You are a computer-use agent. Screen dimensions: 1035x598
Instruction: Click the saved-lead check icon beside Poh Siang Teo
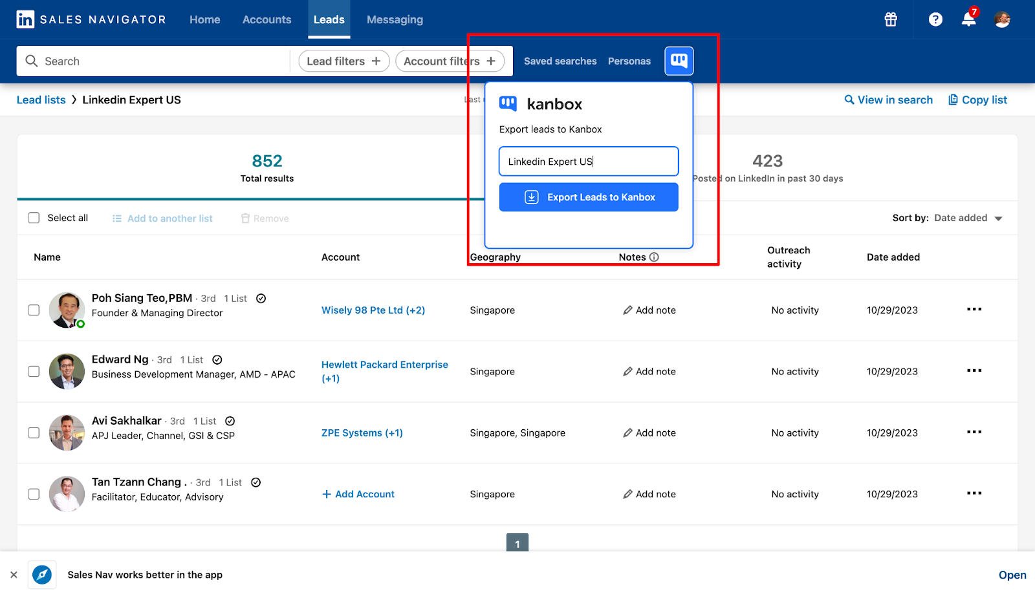pyautogui.click(x=261, y=298)
